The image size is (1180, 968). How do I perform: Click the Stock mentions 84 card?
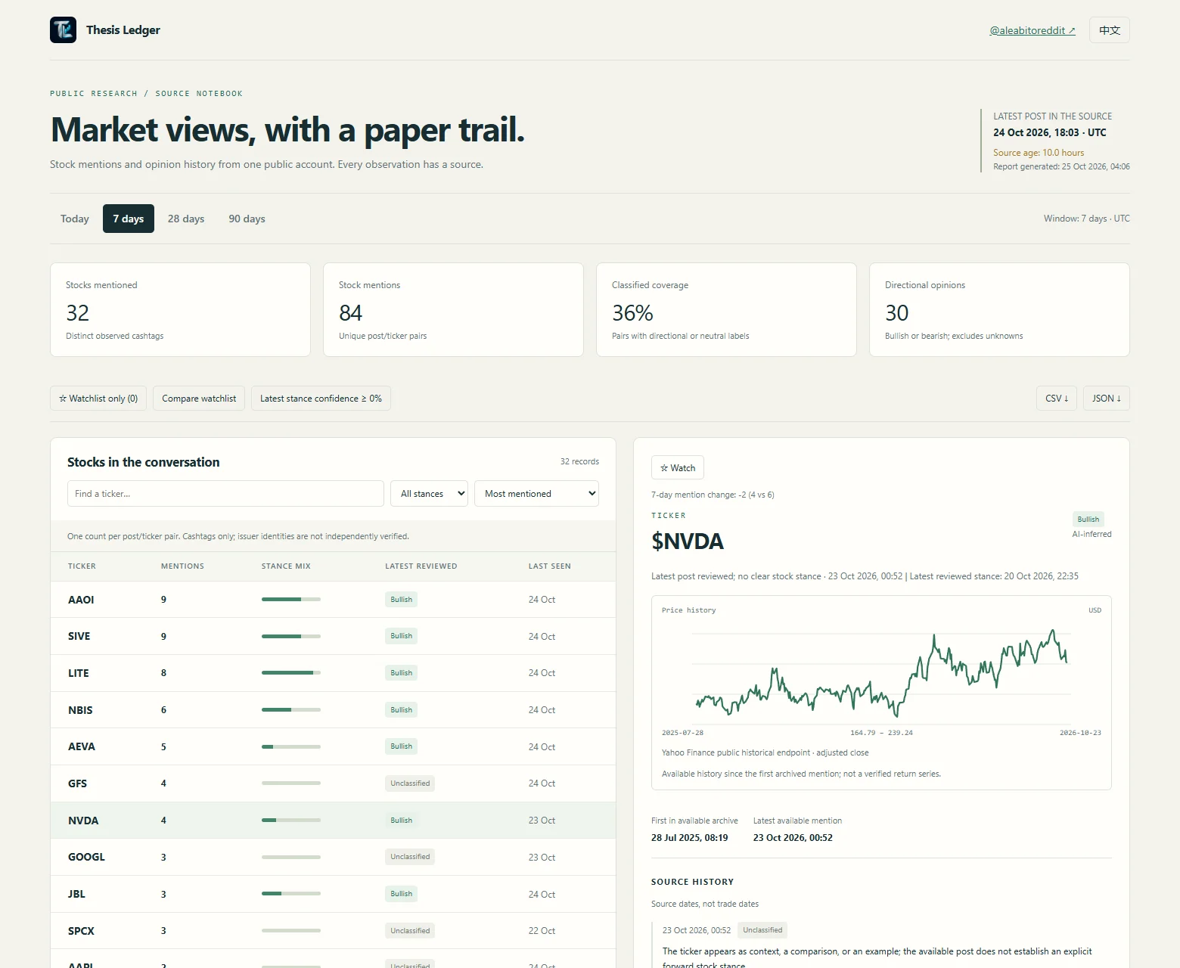pos(453,309)
